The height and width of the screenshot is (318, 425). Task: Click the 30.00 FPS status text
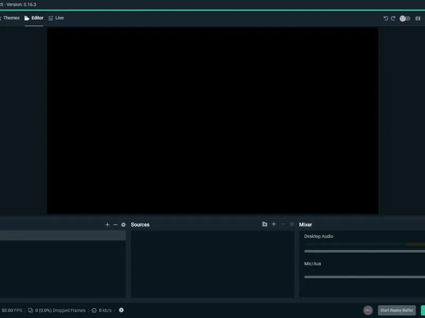12,311
